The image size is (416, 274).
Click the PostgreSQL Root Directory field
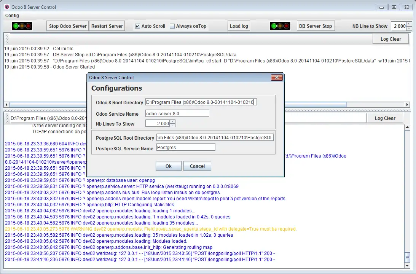point(215,137)
